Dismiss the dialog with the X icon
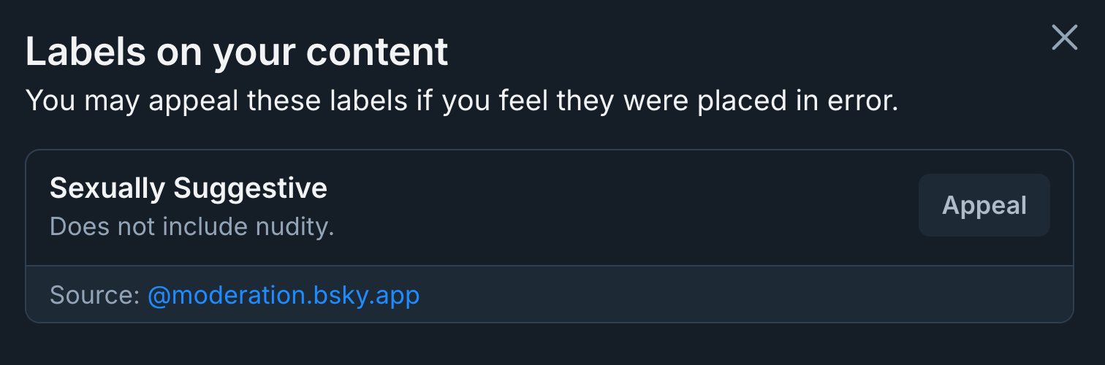 pyautogui.click(x=1064, y=37)
